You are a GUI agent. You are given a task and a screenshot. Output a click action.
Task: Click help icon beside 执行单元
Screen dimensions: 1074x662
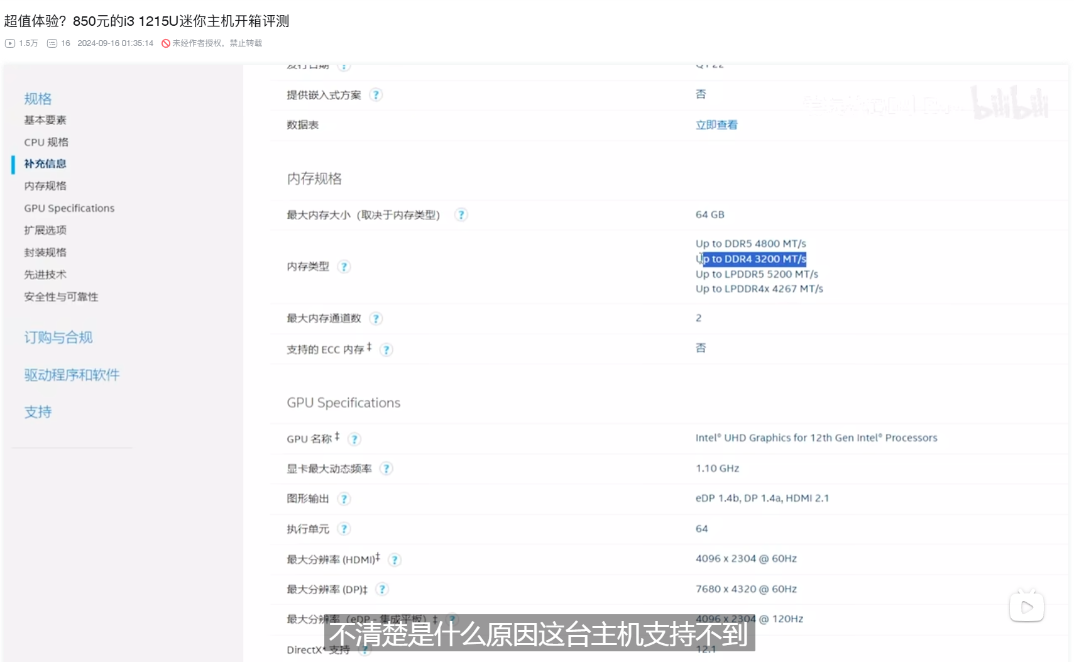(x=344, y=529)
